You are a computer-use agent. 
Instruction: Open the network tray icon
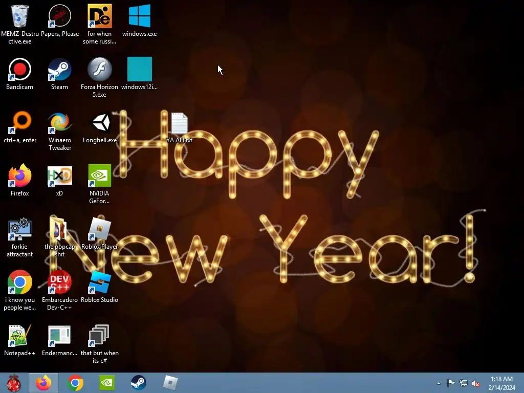click(464, 383)
